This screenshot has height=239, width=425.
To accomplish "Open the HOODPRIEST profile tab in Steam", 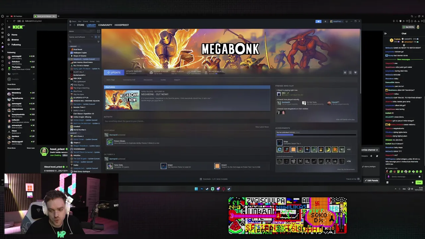I will tap(122, 25).
